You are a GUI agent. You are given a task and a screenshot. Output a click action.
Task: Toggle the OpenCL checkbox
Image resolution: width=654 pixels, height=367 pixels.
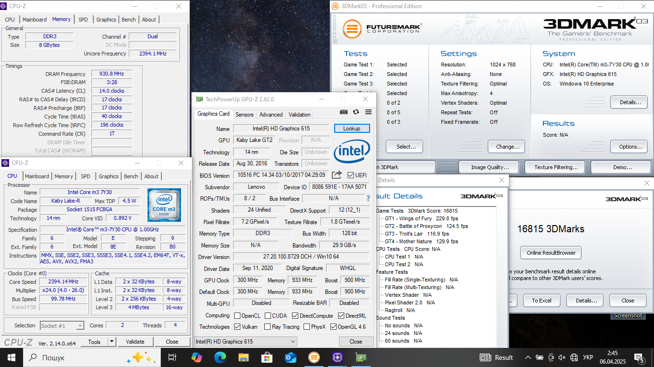click(237, 315)
